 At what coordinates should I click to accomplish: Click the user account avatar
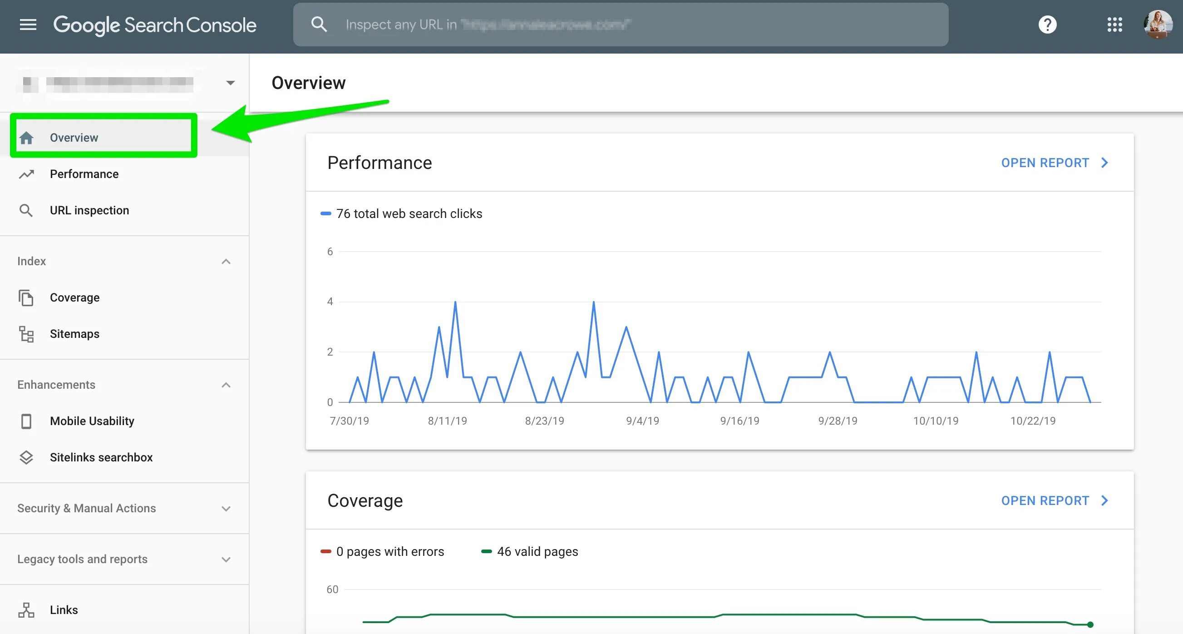[x=1157, y=25]
